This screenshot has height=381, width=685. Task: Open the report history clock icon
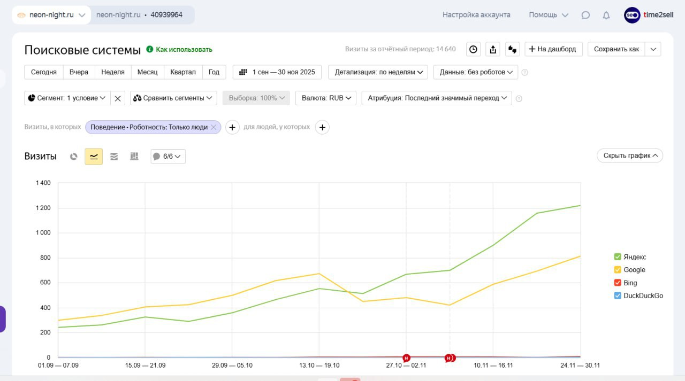pyautogui.click(x=473, y=49)
